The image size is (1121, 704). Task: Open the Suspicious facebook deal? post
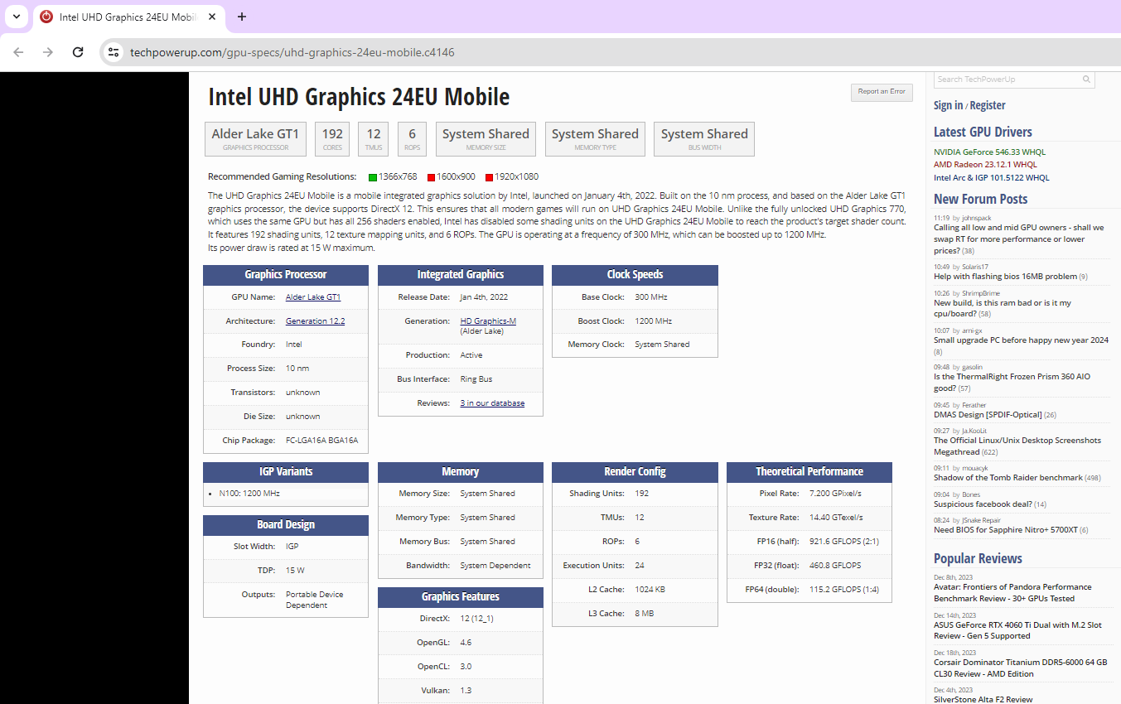(x=983, y=504)
